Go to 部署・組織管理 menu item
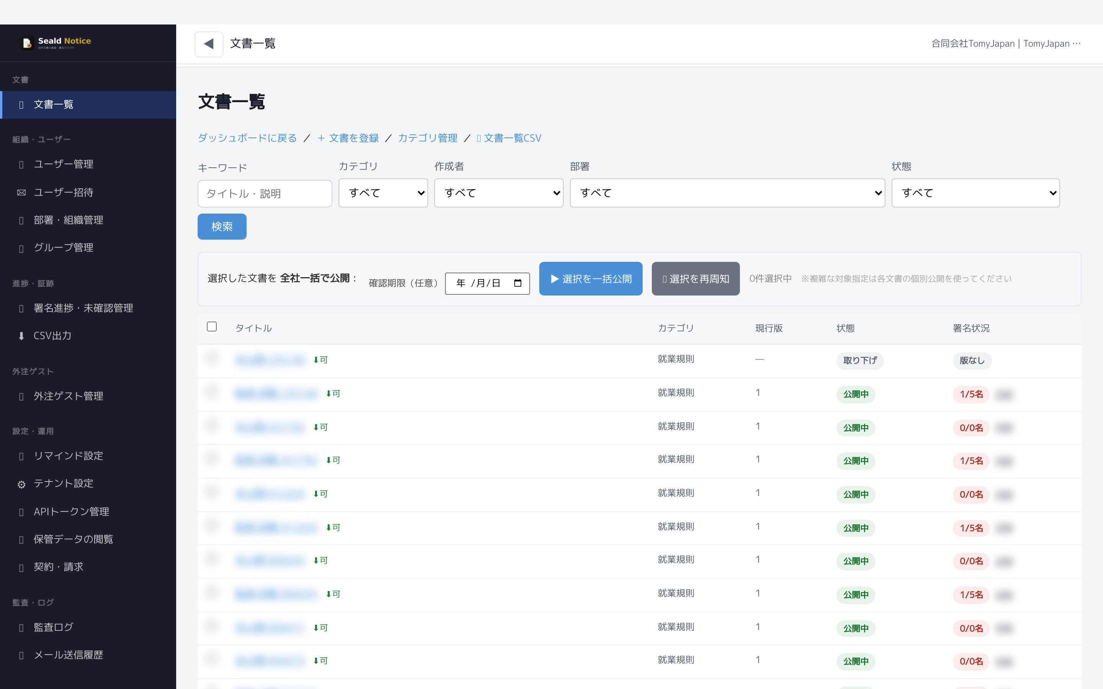Viewport: 1103px width, 689px height. click(88, 220)
